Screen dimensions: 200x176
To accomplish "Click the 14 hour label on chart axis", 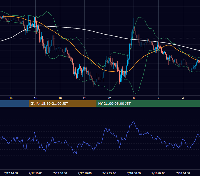I will point(11,98).
